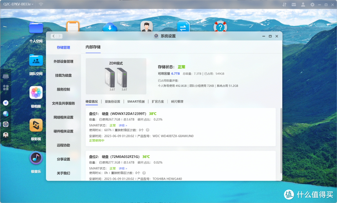
Task: Open the settings gear in top bar
Action: click(312, 4)
